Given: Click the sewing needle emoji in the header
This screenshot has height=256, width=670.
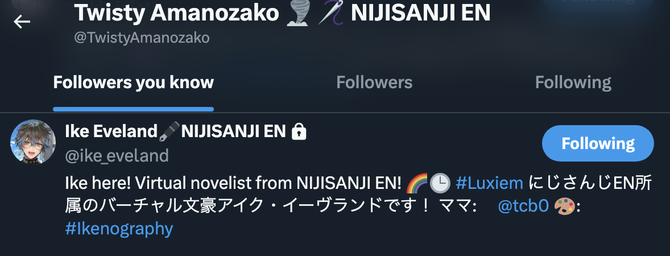Looking at the screenshot, I should pos(332,12).
